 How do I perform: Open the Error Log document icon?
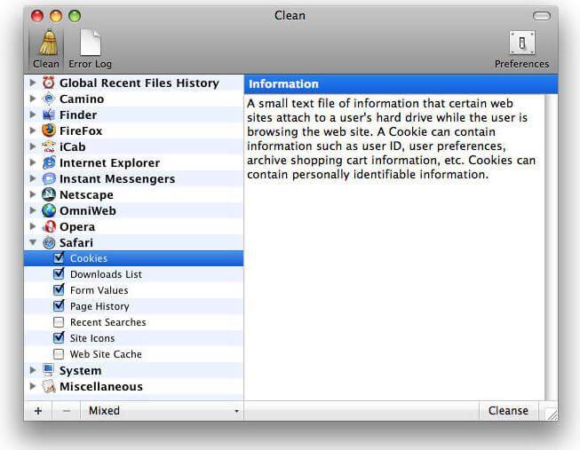[x=91, y=42]
